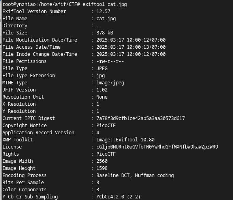Click the Image Width 2560 value
The image size is (233, 200).
click(102, 161)
